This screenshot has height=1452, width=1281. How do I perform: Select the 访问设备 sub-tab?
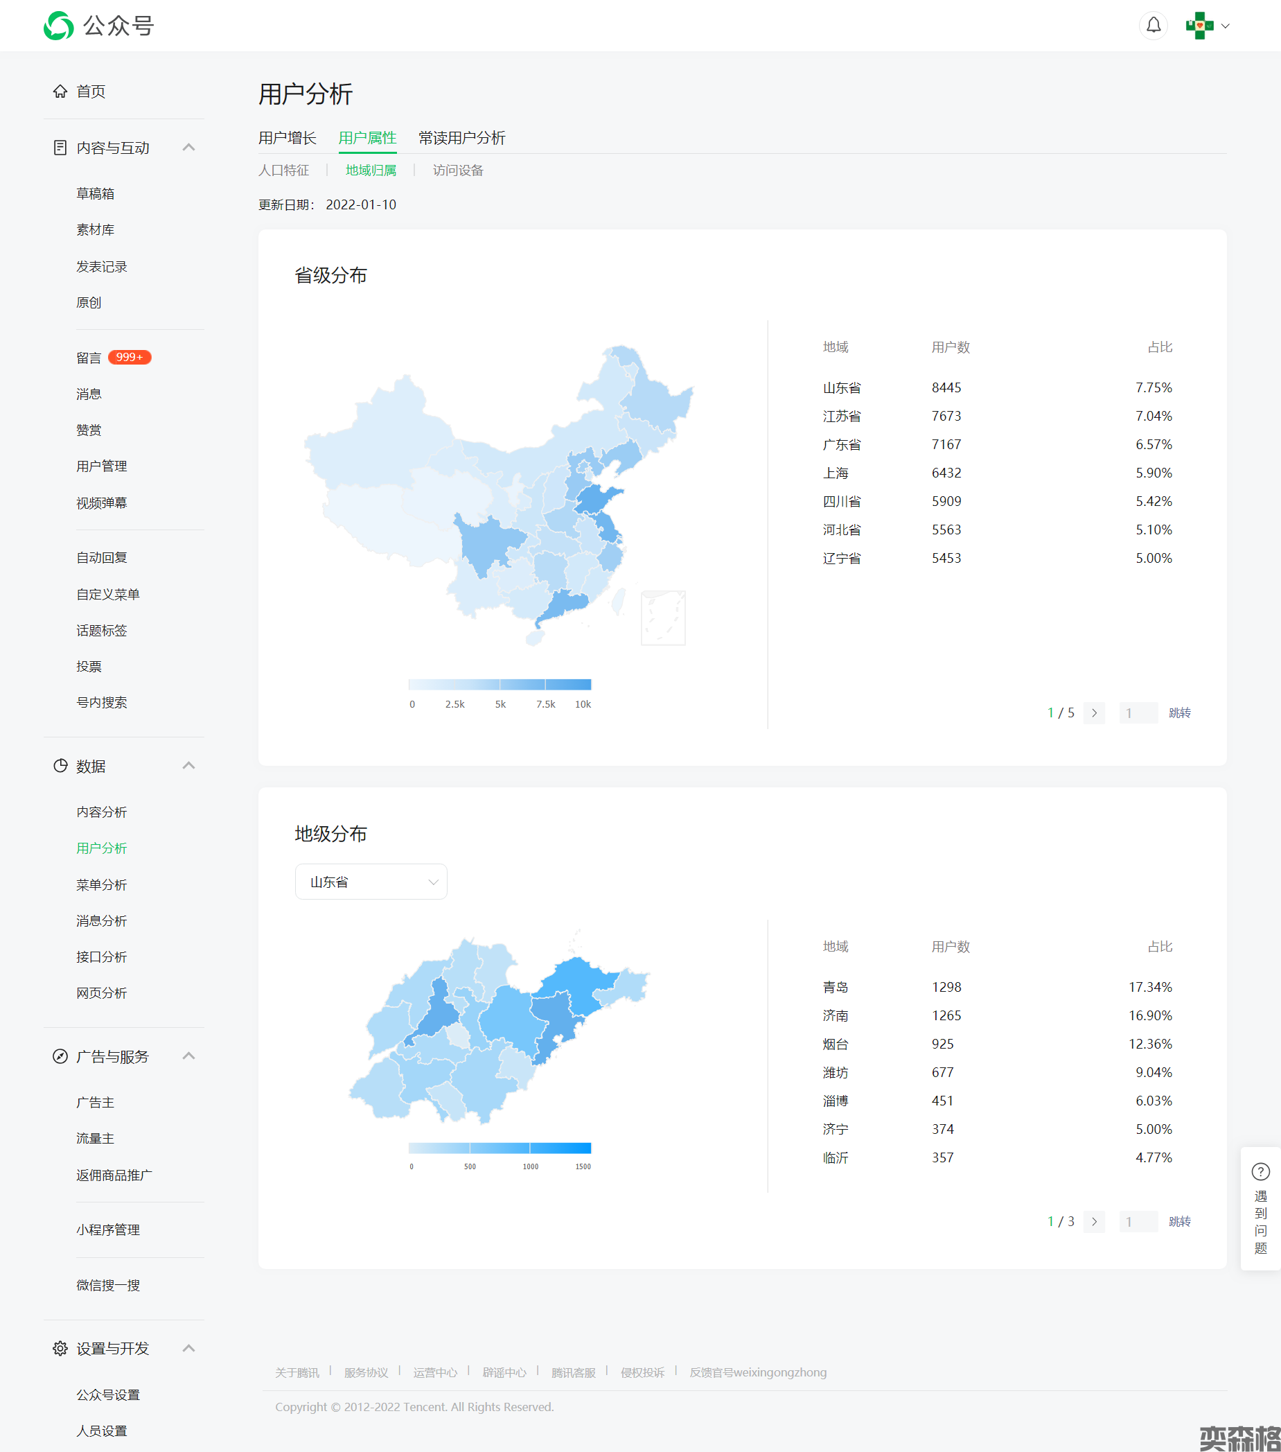pyautogui.click(x=458, y=170)
